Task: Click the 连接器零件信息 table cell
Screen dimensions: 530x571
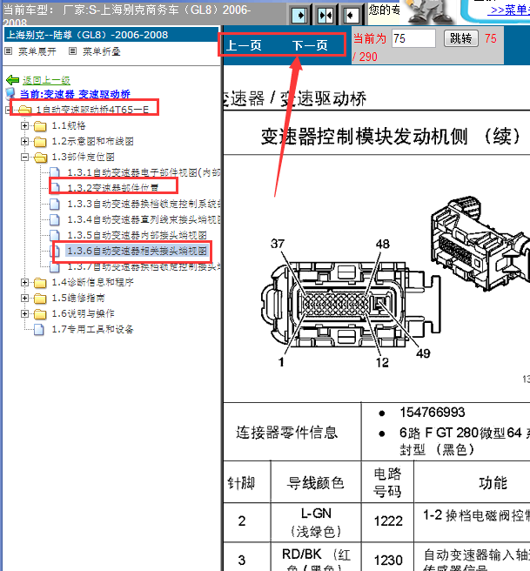Action: click(x=292, y=432)
